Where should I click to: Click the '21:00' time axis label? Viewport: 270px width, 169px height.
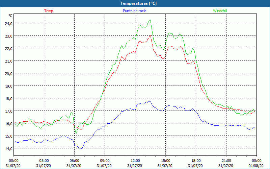226,161
